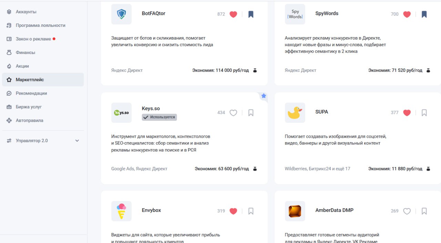Remove the SpyWords bookmark

click(424, 14)
